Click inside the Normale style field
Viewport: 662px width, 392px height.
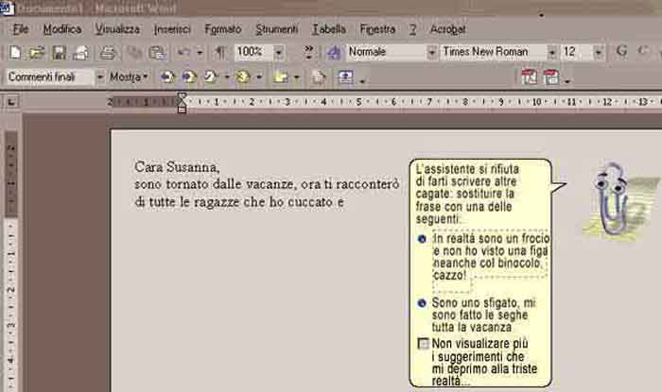tap(386, 52)
